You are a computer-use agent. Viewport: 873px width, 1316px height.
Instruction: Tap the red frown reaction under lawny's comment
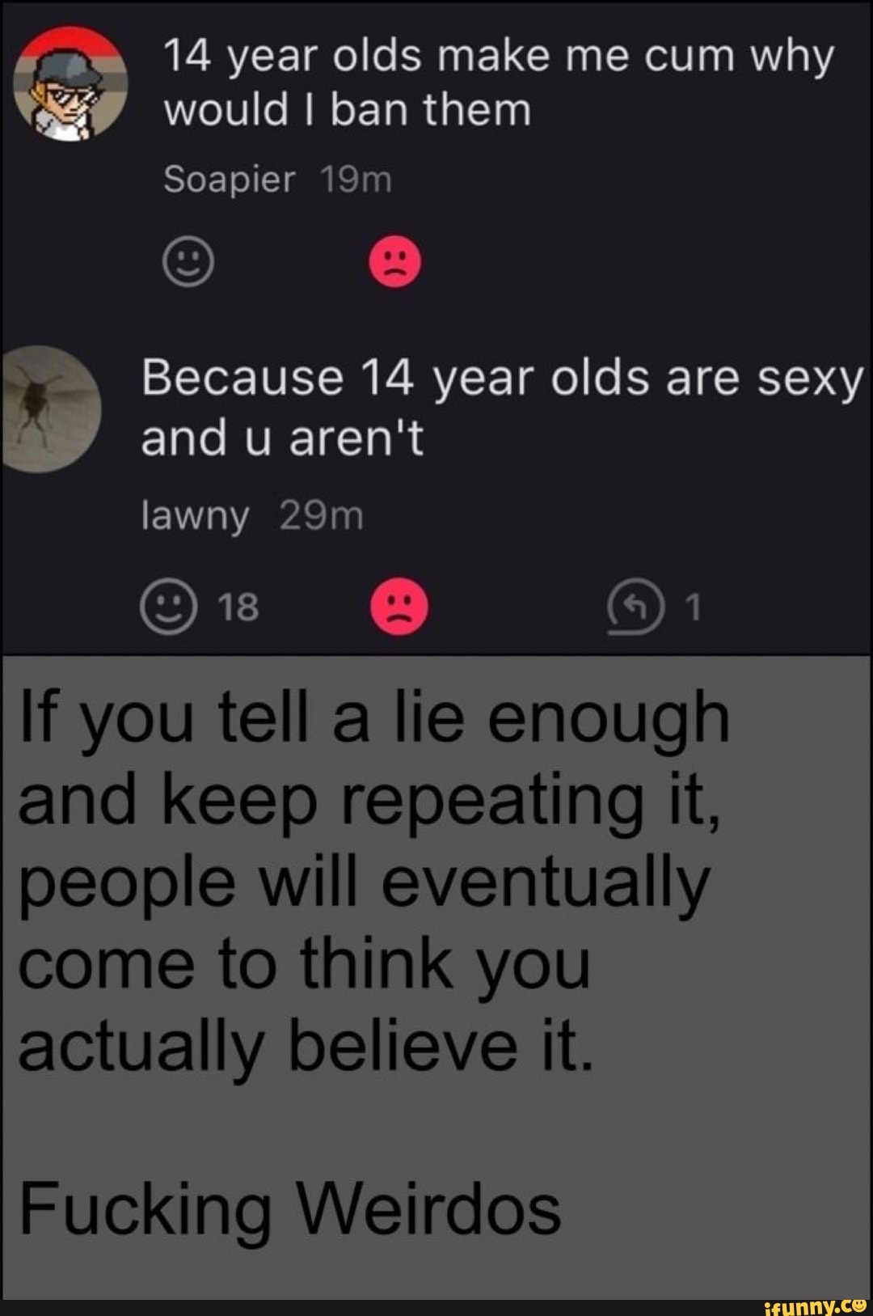[399, 606]
